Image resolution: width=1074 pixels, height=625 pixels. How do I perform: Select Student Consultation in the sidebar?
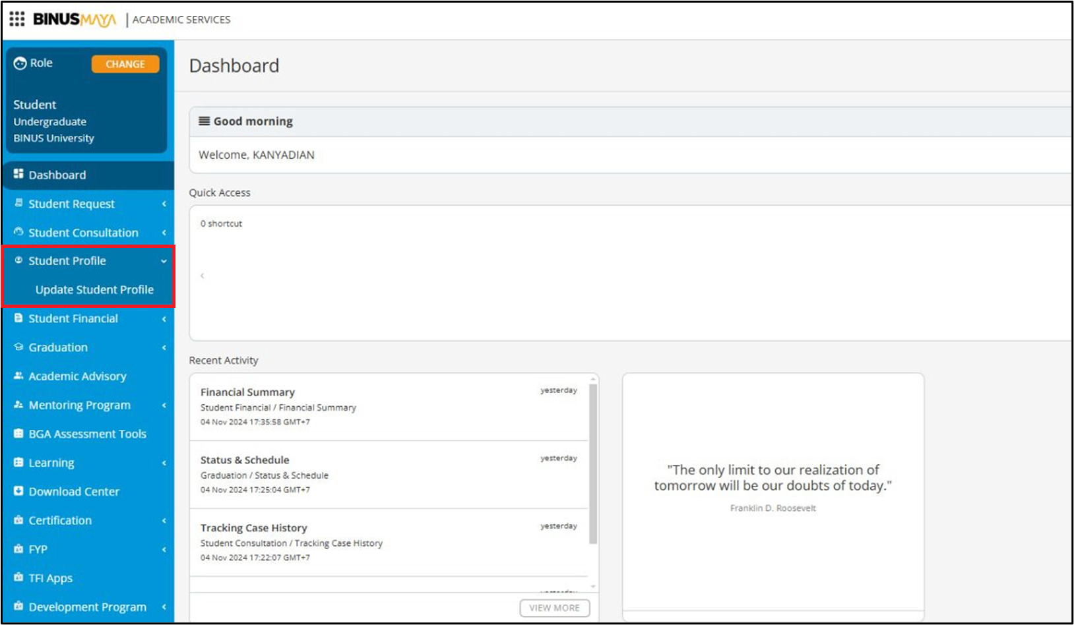pos(83,233)
